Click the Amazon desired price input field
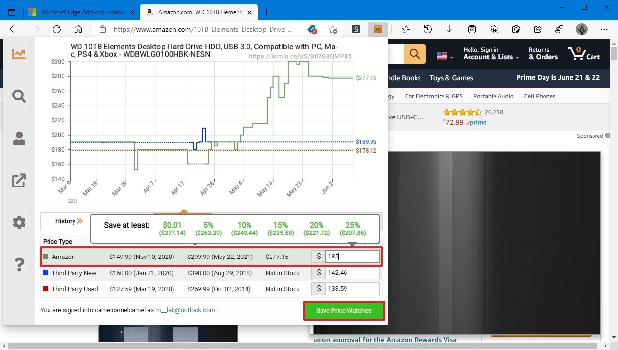The width and height of the screenshot is (618, 350). 352,257
